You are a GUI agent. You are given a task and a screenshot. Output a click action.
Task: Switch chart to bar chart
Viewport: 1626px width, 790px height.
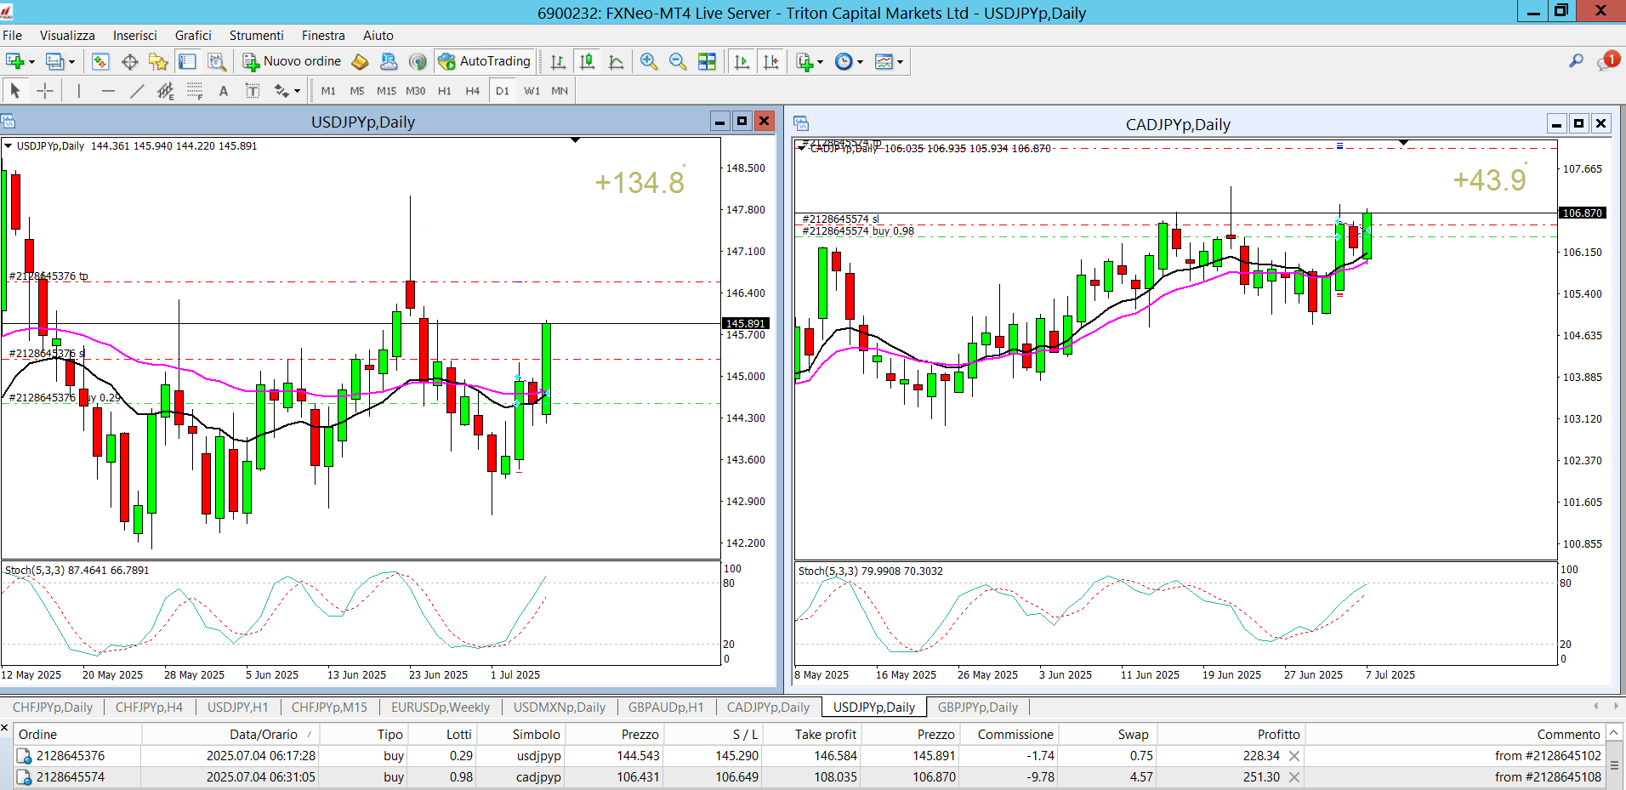point(558,61)
